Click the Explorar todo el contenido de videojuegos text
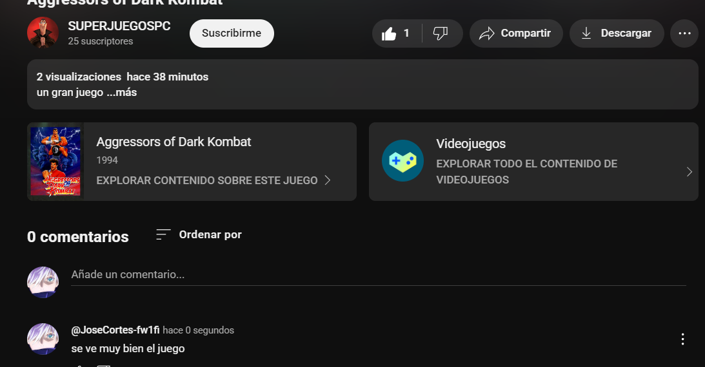Image resolution: width=705 pixels, height=367 pixels. pos(526,172)
